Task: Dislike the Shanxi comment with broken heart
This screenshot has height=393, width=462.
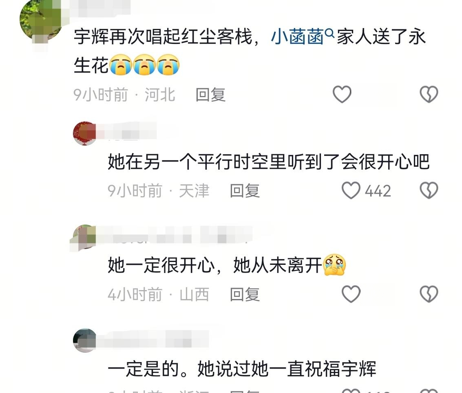Action: (x=429, y=294)
